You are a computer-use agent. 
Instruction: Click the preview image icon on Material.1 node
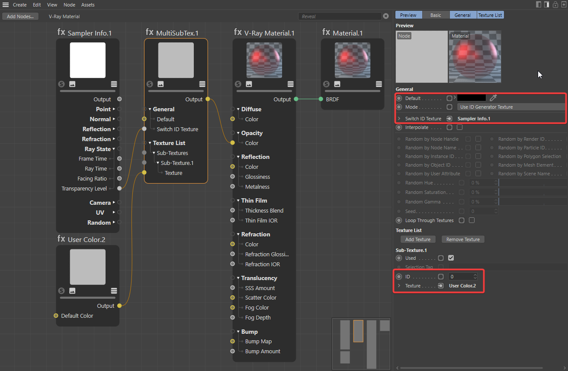point(337,84)
